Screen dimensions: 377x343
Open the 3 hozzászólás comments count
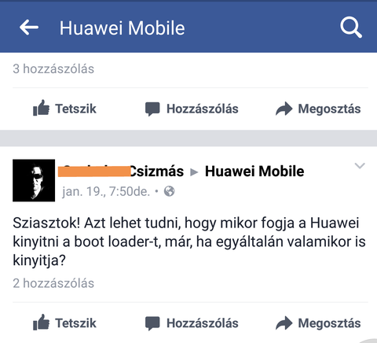[53, 69]
